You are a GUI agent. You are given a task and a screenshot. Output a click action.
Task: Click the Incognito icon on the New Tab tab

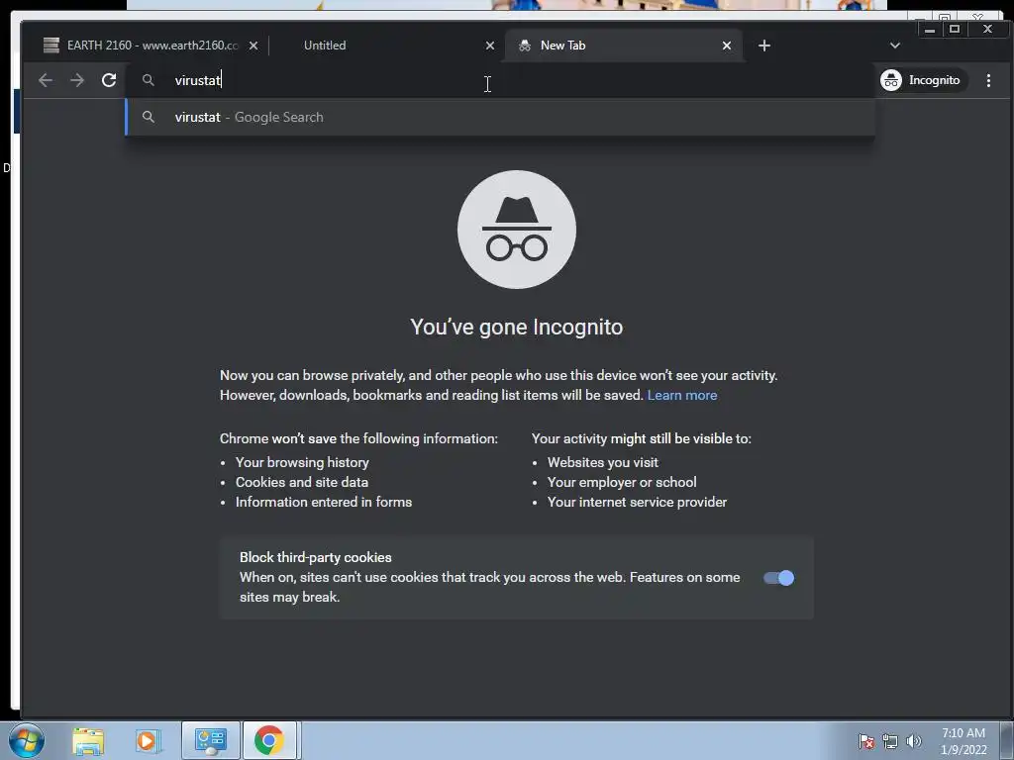[525, 46]
